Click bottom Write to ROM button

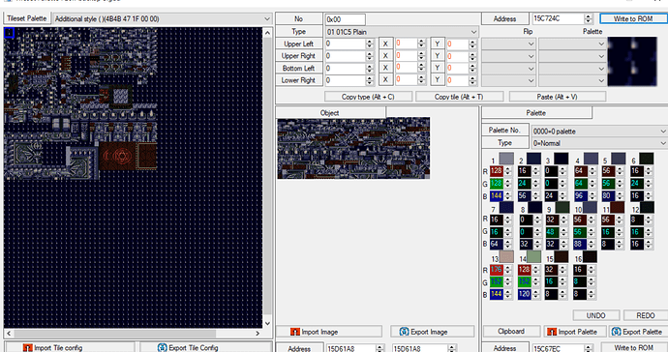634,348
